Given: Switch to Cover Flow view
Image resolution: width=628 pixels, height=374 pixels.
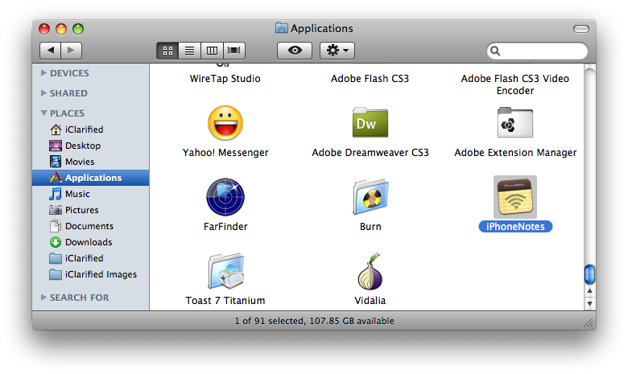Looking at the screenshot, I should (234, 51).
